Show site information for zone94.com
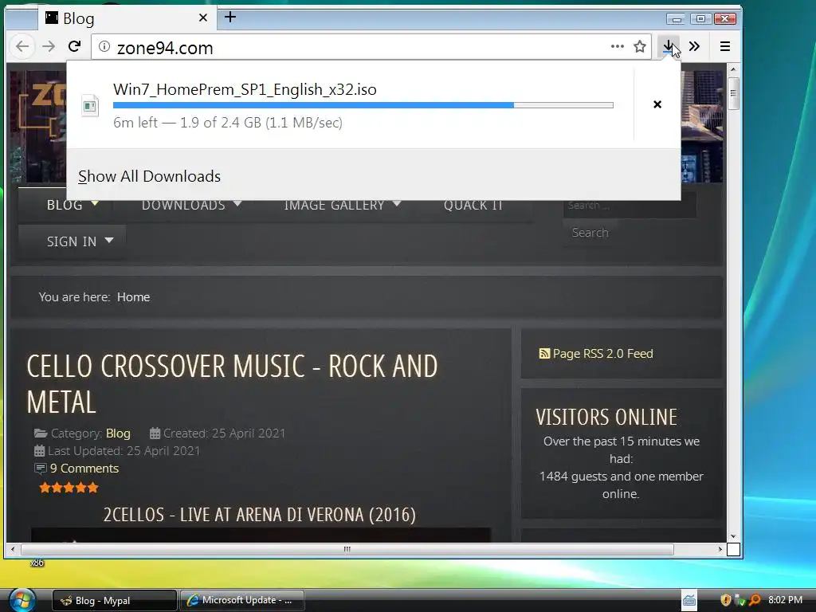Image resolution: width=816 pixels, height=612 pixels. 104,47
